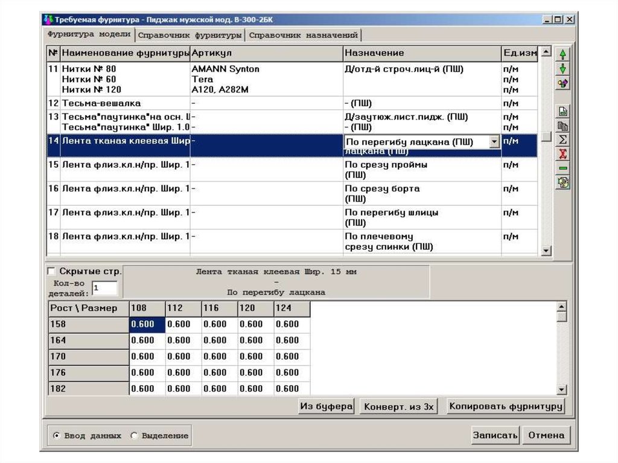Select the 'Выделение' radio button
Viewport: 618px width, 463px height.
click(x=134, y=435)
